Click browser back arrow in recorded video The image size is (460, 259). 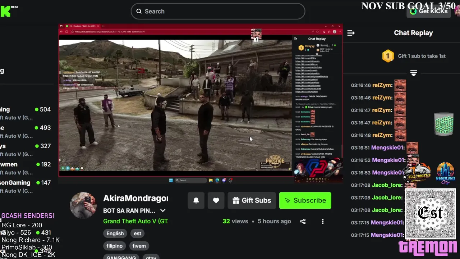[61, 32]
